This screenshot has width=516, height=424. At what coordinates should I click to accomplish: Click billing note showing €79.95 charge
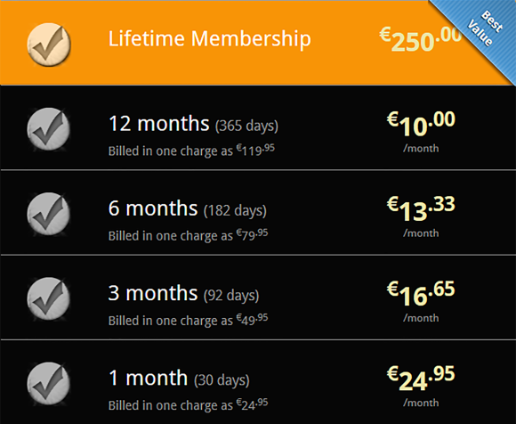point(189,235)
